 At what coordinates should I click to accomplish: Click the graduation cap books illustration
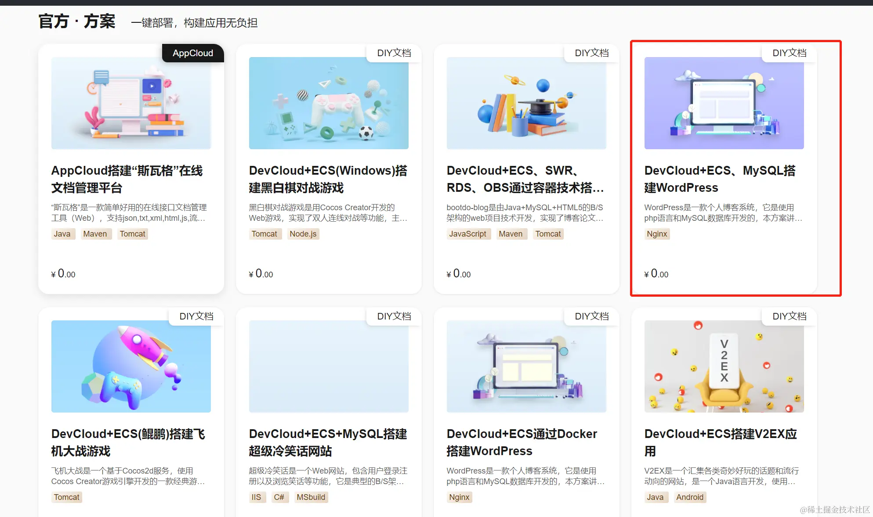pyautogui.click(x=526, y=103)
